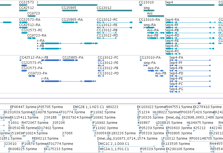Click transcript label CG13012-RD
The height and width of the screenshot is (153, 223).
click(107, 35)
